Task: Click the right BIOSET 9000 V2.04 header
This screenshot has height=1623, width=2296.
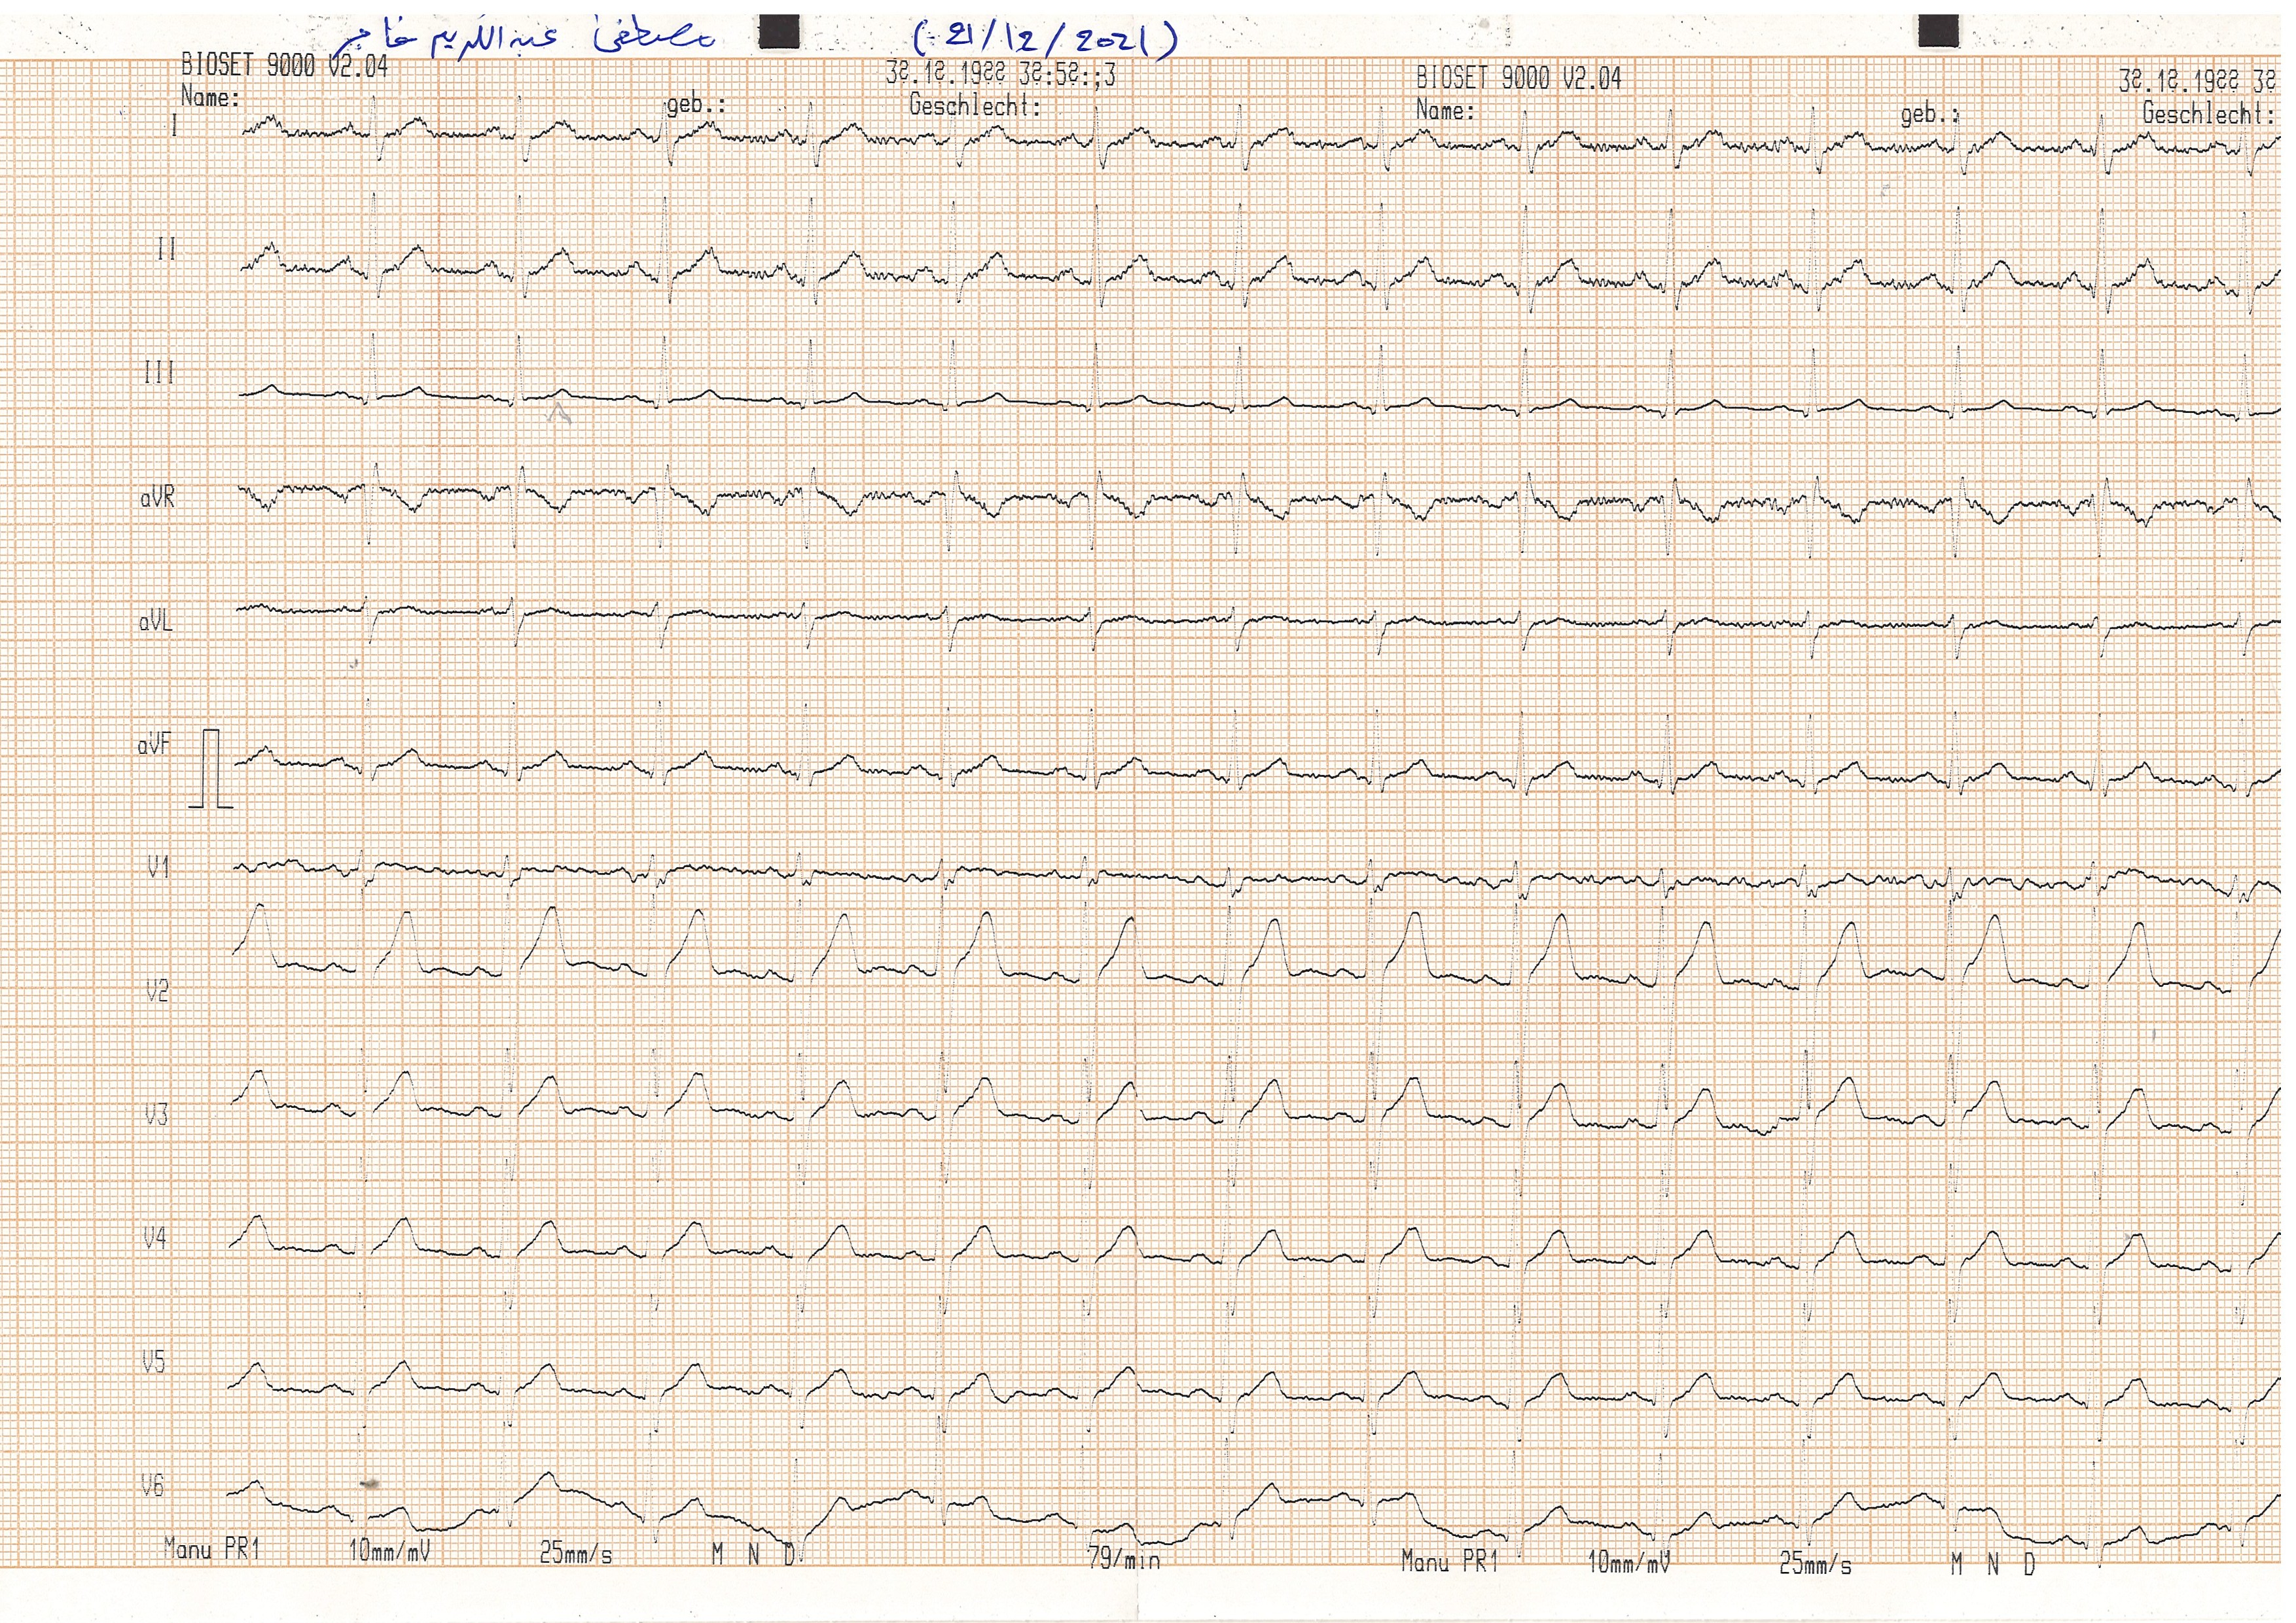Action: (x=1518, y=78)
